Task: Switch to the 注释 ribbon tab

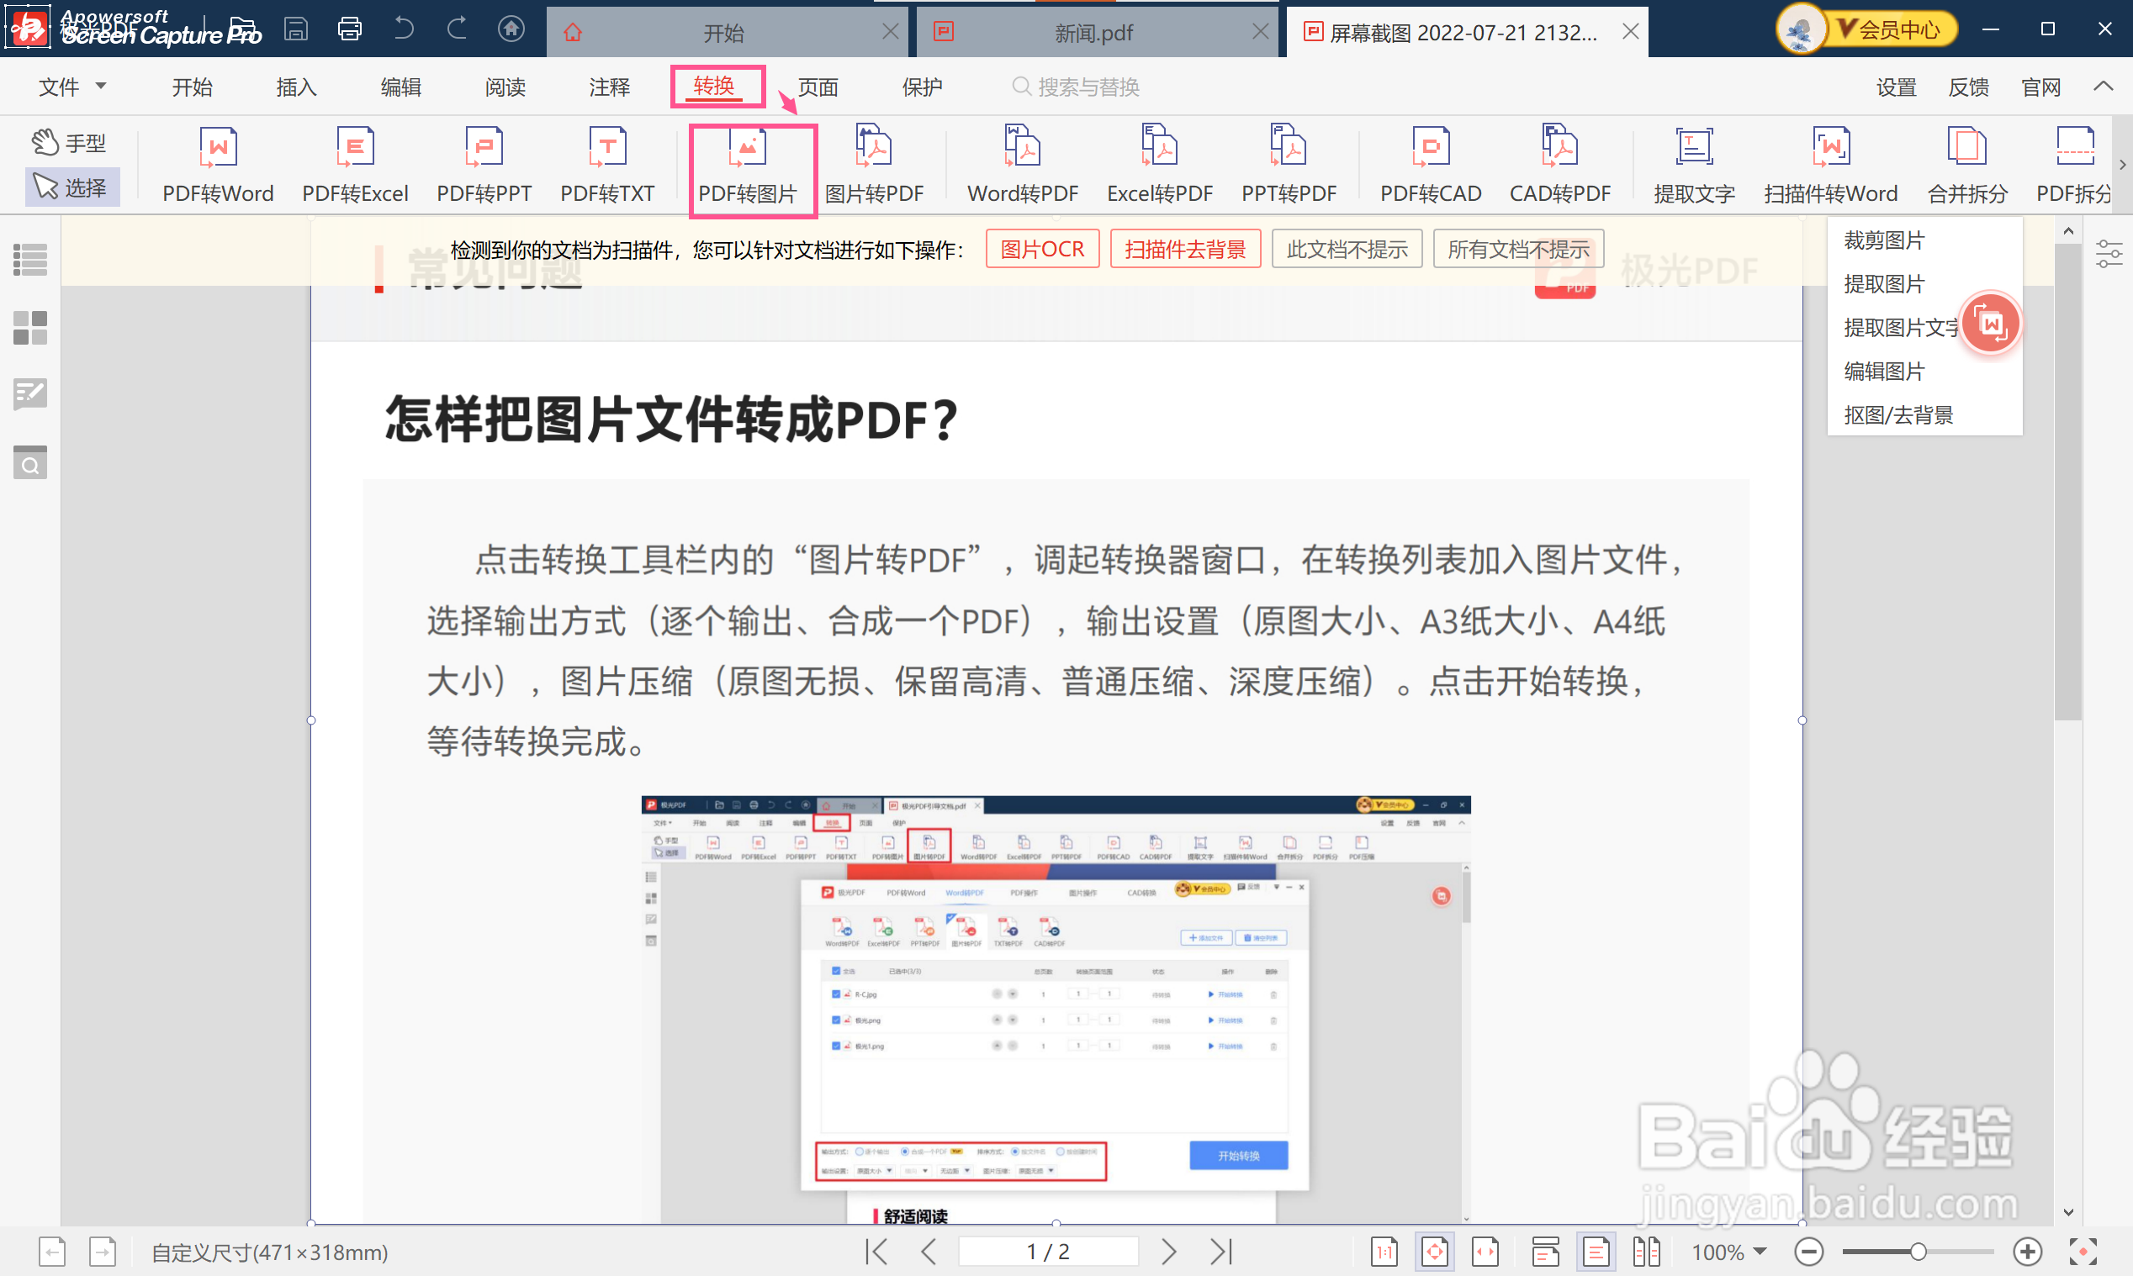Action: (609, 87)
